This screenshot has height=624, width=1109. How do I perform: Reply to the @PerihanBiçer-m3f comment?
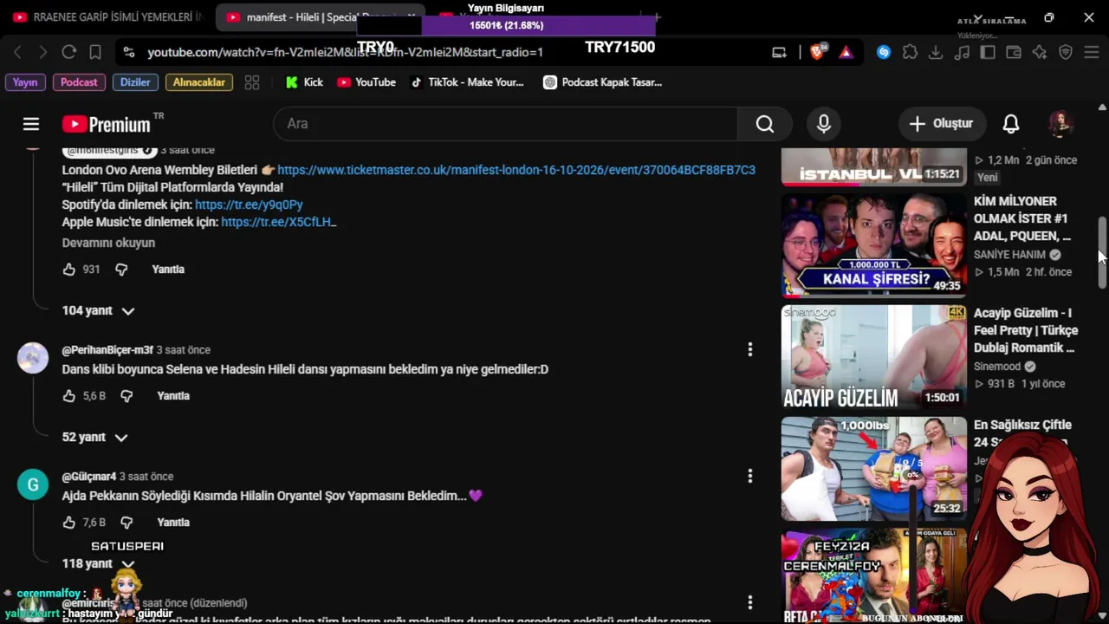[173, 396]
